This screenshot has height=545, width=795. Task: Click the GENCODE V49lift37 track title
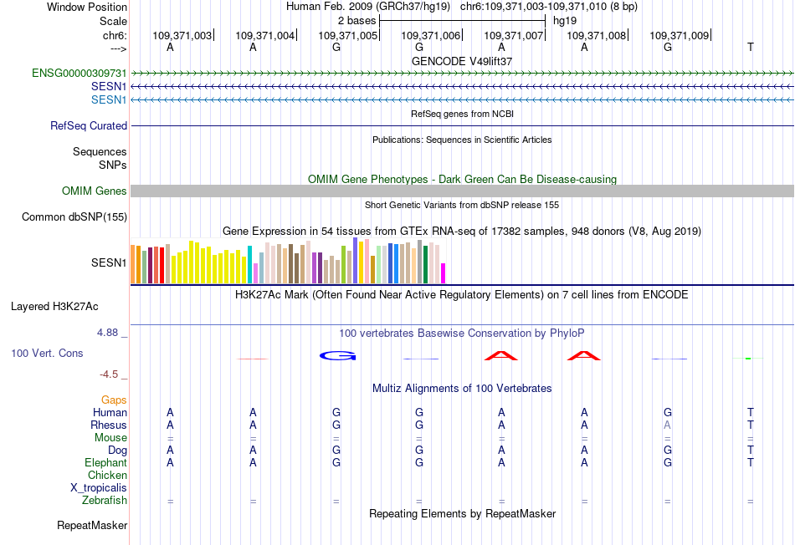(462, 61)
